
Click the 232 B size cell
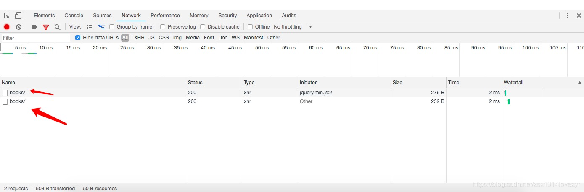point(418,101)
